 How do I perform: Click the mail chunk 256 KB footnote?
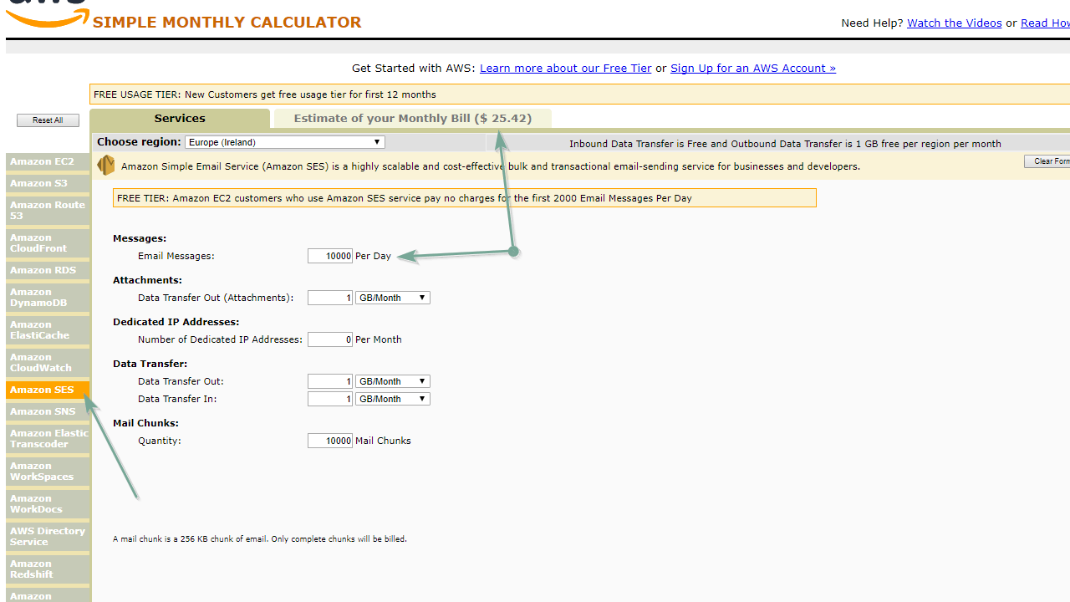click(x=260, y=539)
